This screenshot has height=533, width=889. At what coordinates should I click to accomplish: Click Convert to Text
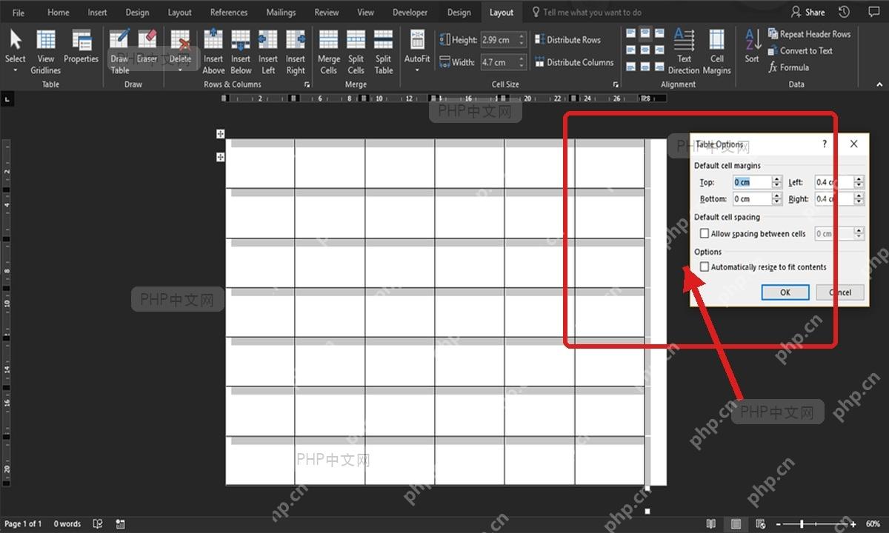click(800, 51)
